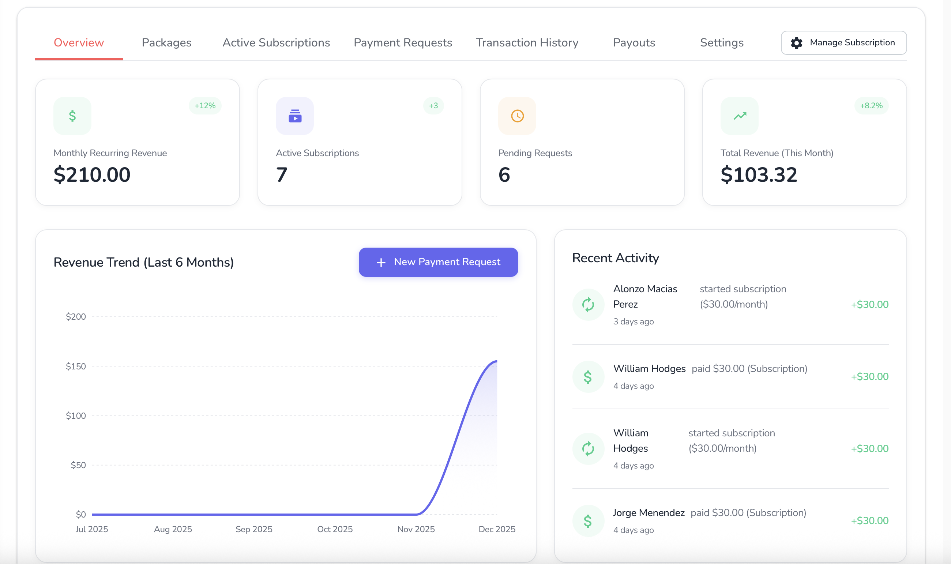Screen dimensions: 951x564
Task: Click Manage Subscription
Action: (843, 42)
